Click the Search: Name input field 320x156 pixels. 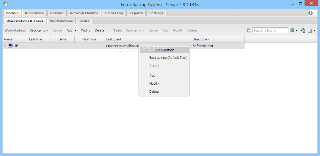(x=270, y=30)
